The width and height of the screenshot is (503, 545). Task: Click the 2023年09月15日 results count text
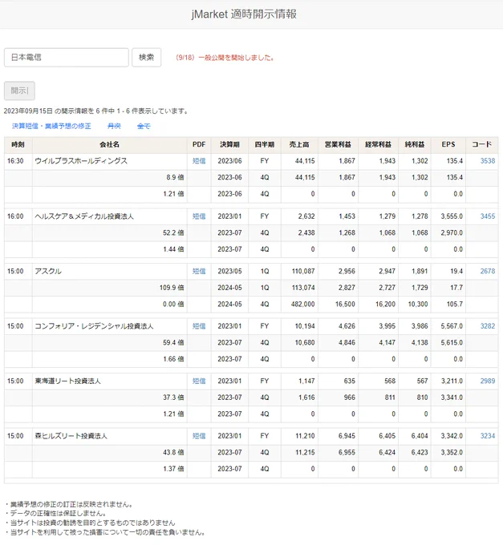coord(96,111)
